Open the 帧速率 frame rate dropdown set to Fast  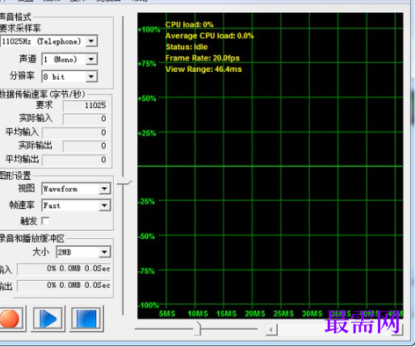76,206
